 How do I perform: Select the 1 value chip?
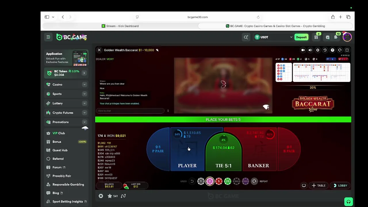[201, 181]
